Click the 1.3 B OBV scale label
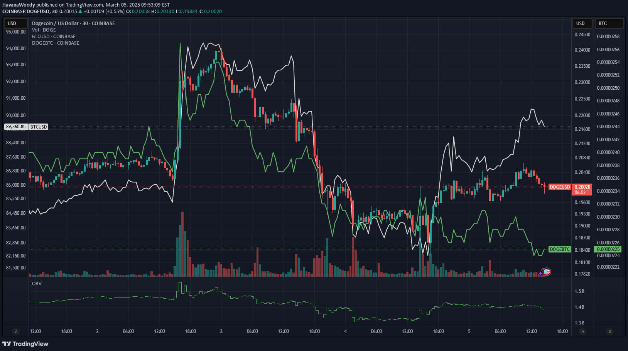The height and width of the screenshot is (351, 628). click(579, 323)
